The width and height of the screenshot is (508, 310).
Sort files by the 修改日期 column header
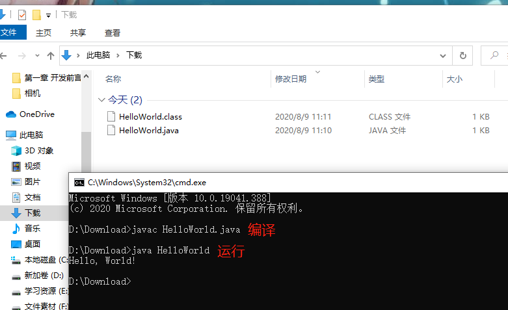[291, 79]
